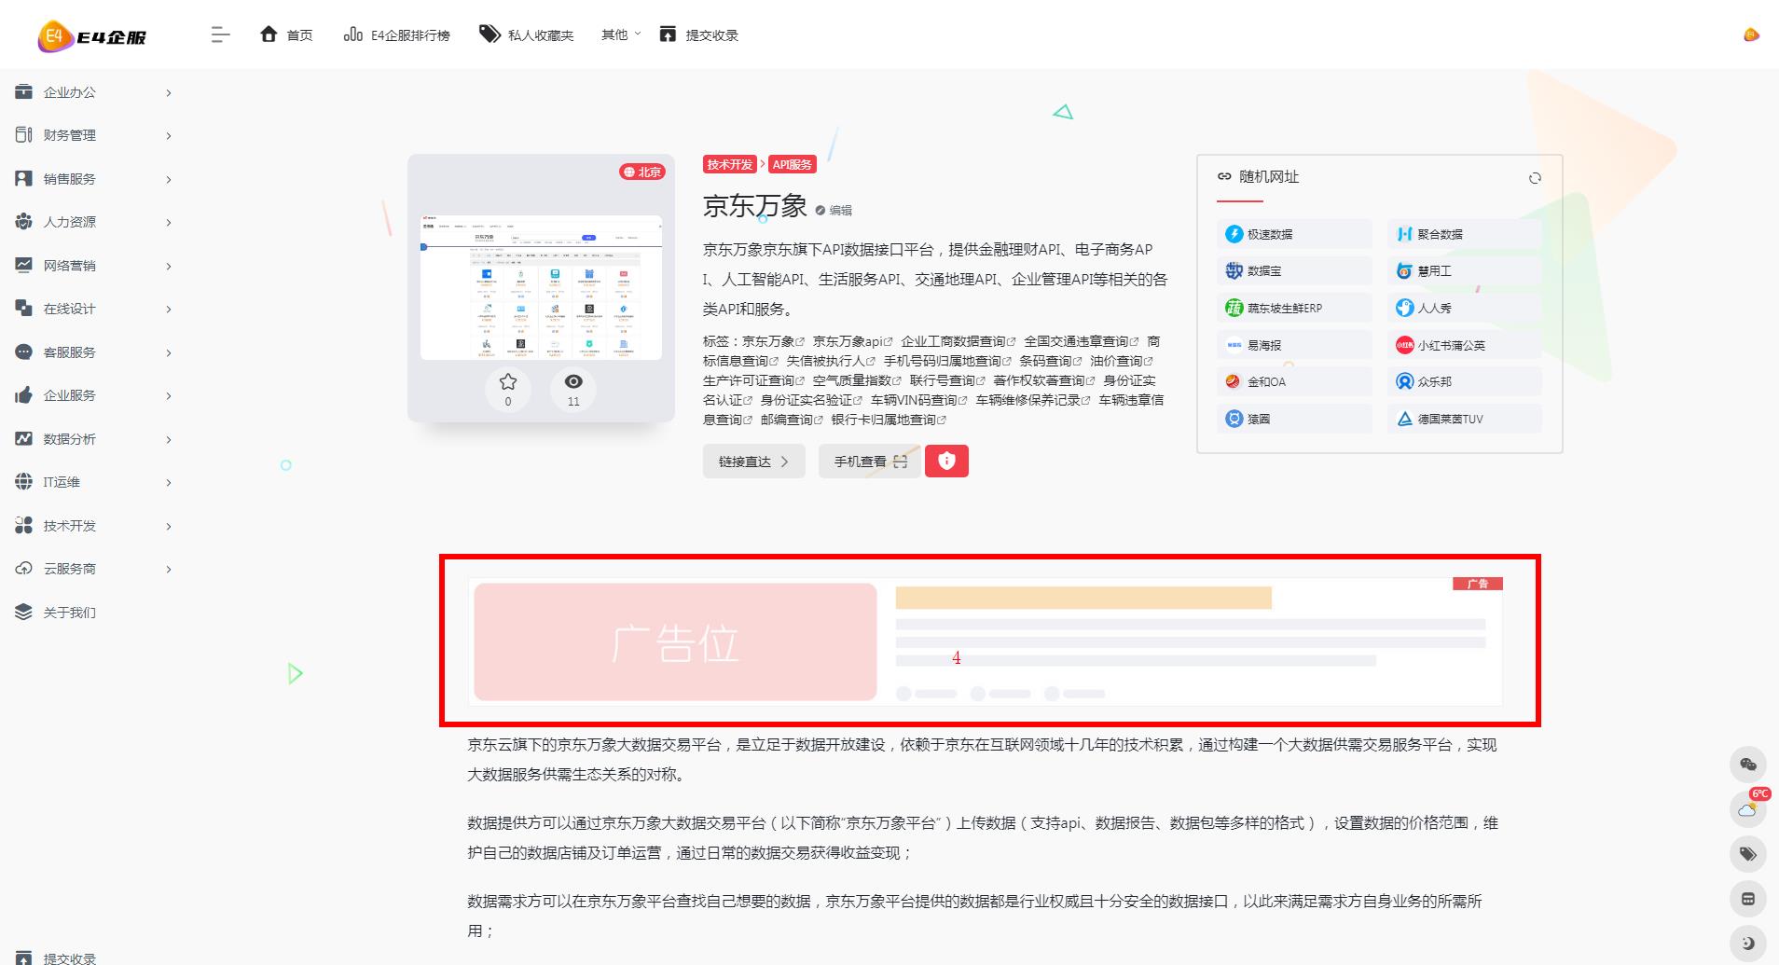Screen dimensions: 1779x965
Task: Open 众乐邦 random site
Action: coord(1464,381)
